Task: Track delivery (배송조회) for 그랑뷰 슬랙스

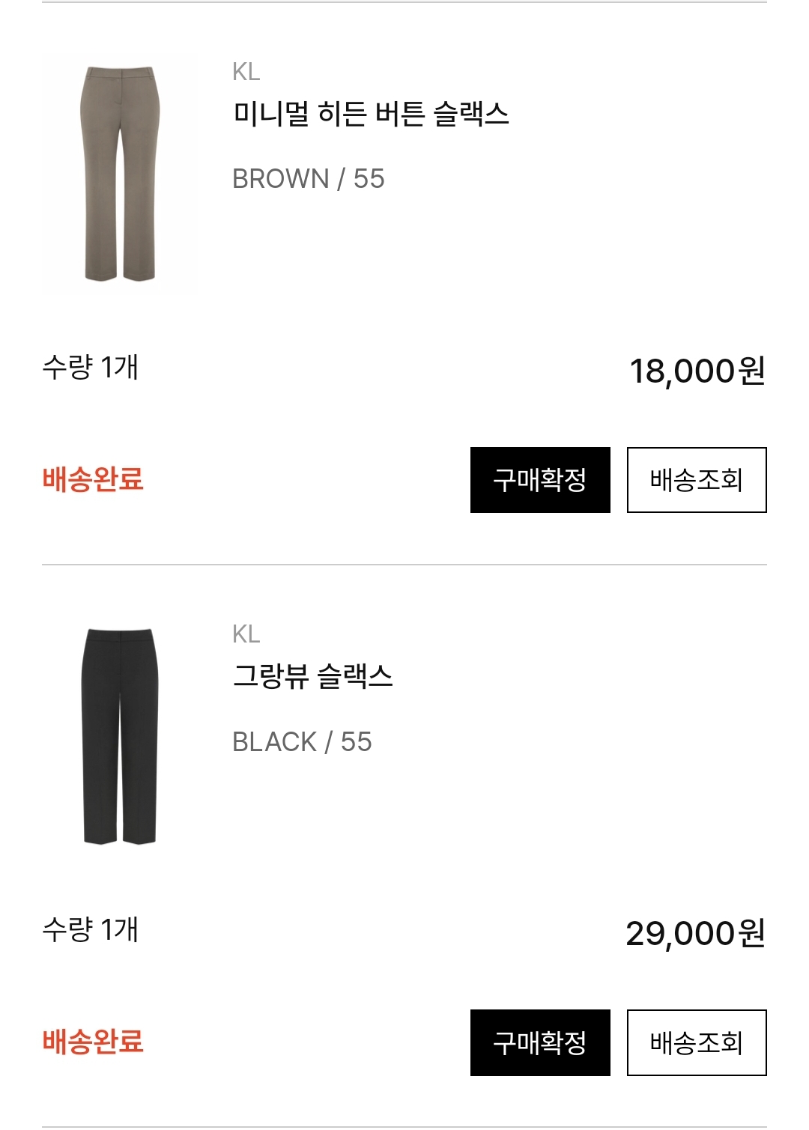Action: point(697,1042)
